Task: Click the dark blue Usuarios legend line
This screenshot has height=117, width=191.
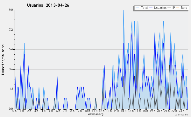Action: click(151, 8)
